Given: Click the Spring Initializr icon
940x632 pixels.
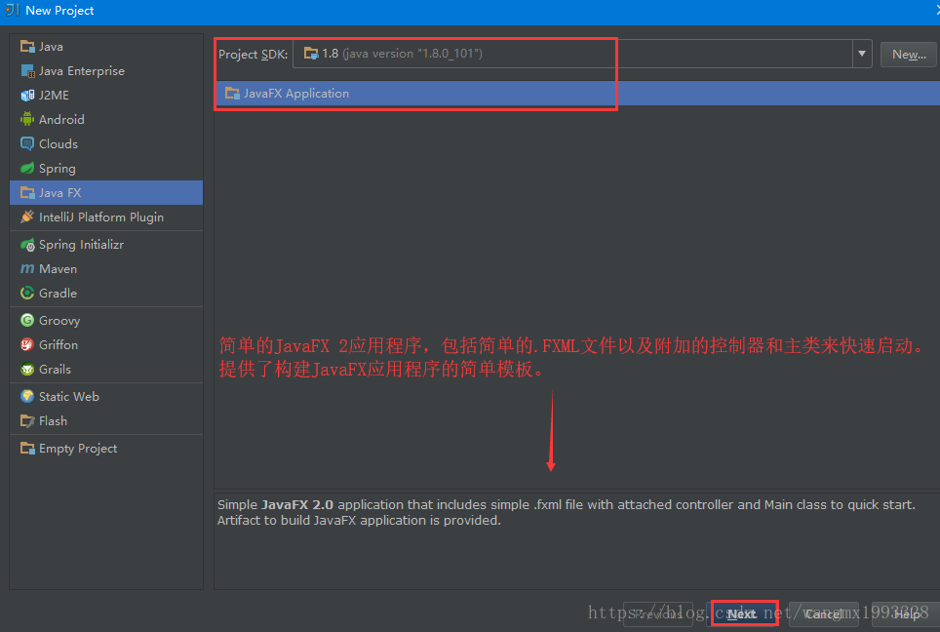Looking at the screenshot, I should 27,245.
